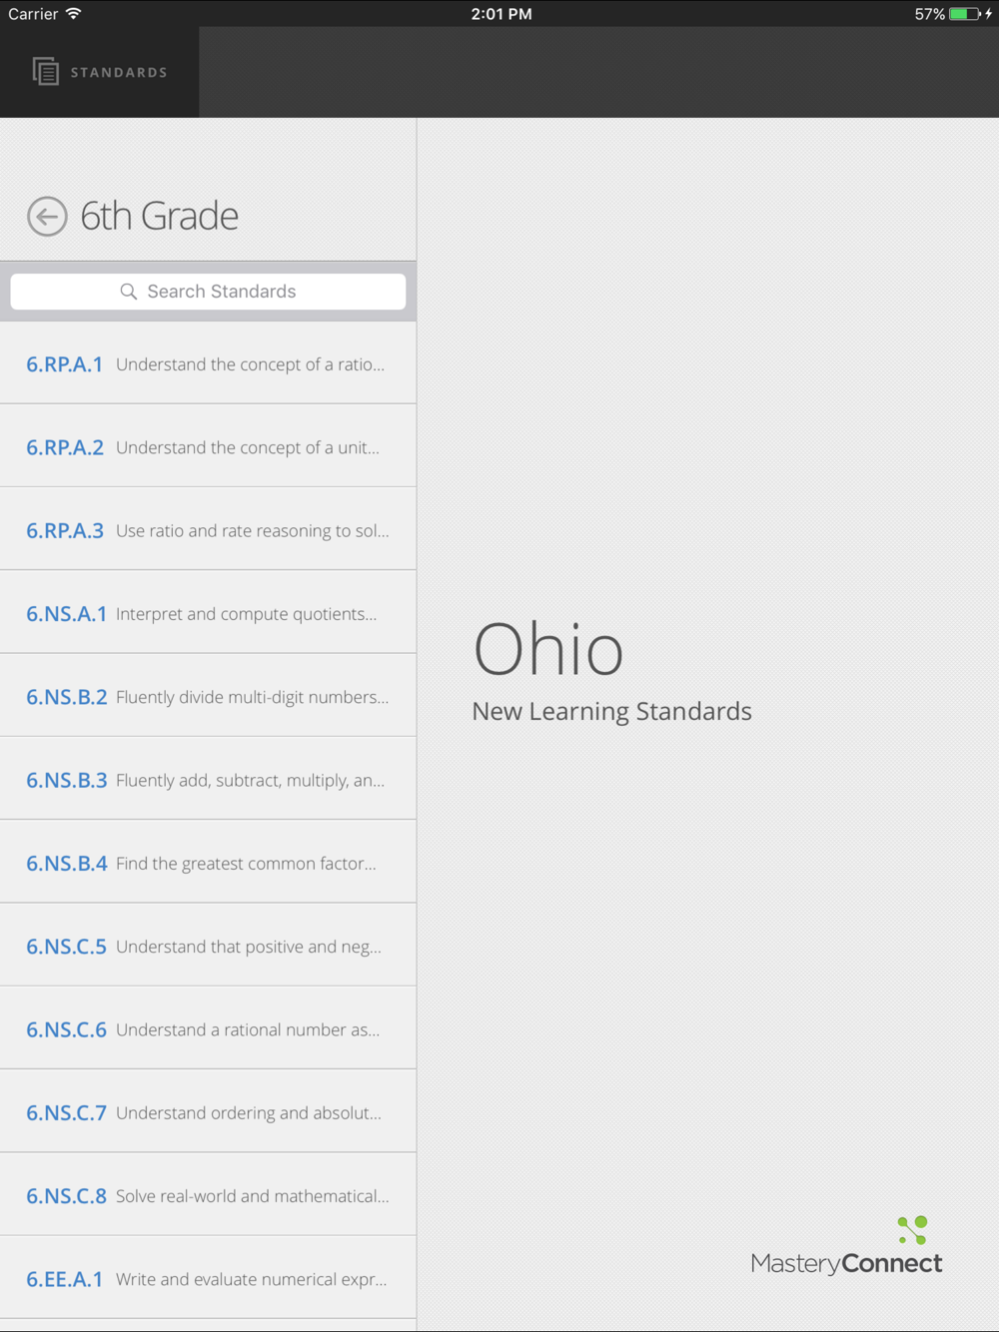The height and width of the screenshot is (1332, 999).
Task: Select 6.NS.A.1 interpret and compute quotients
Action: tap(208, 613)
